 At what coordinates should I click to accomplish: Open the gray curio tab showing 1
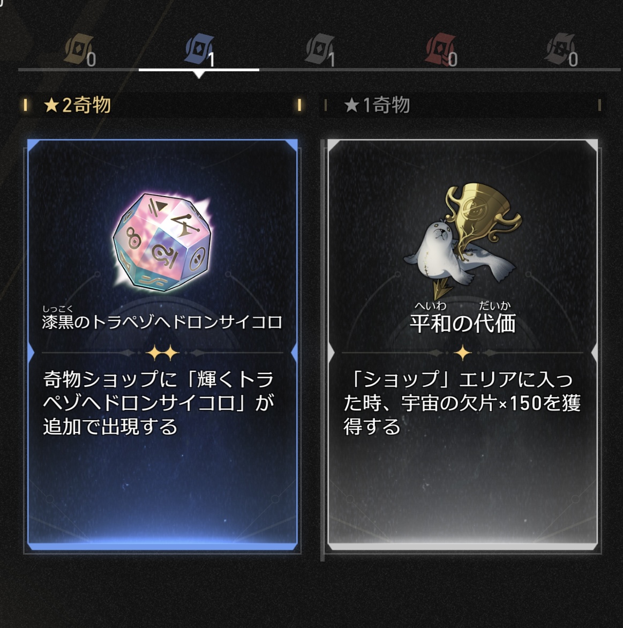(319, 49)
